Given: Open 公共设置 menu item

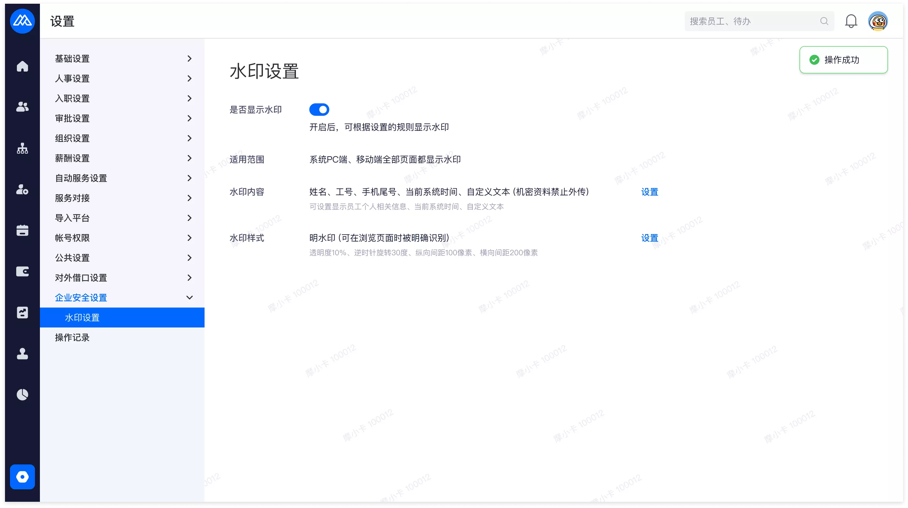Looking at the screenshot, I should point(122,257).
